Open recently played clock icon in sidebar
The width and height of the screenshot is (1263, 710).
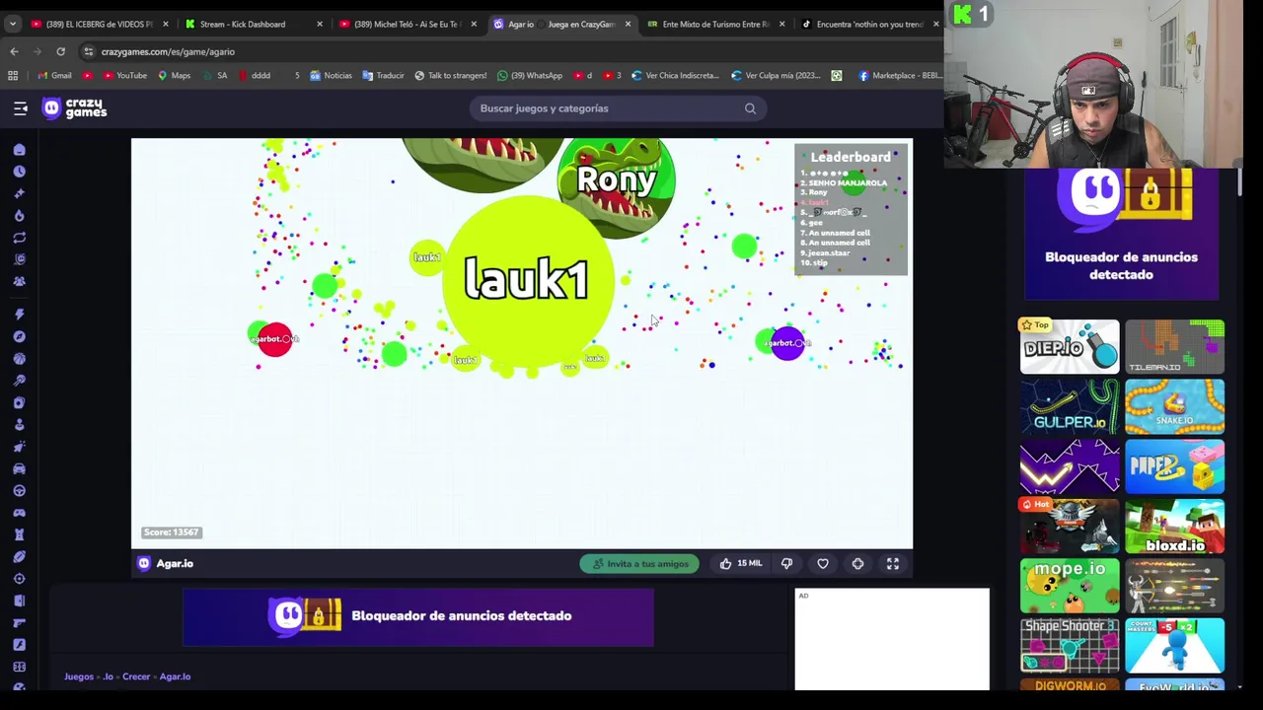(19, 172)
